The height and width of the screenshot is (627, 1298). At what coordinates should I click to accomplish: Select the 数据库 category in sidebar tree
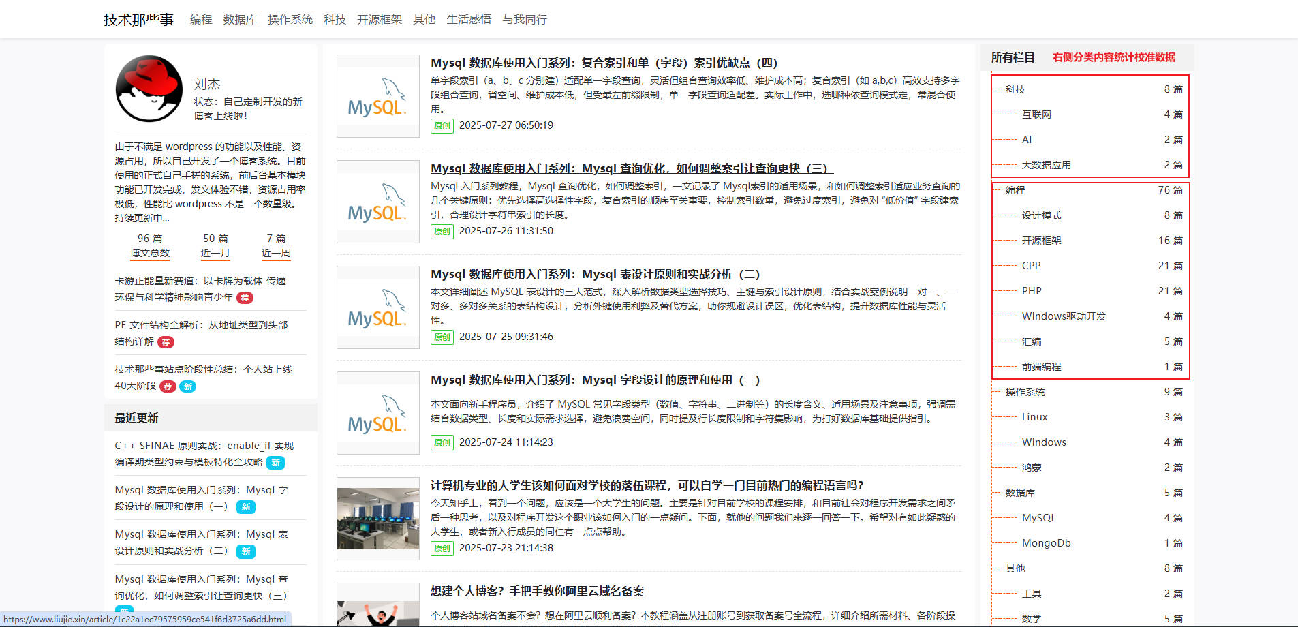(1020, 493)
